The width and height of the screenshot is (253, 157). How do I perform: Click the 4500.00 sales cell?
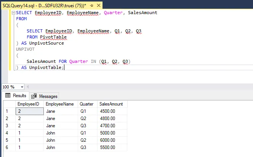tap(112, 111)
